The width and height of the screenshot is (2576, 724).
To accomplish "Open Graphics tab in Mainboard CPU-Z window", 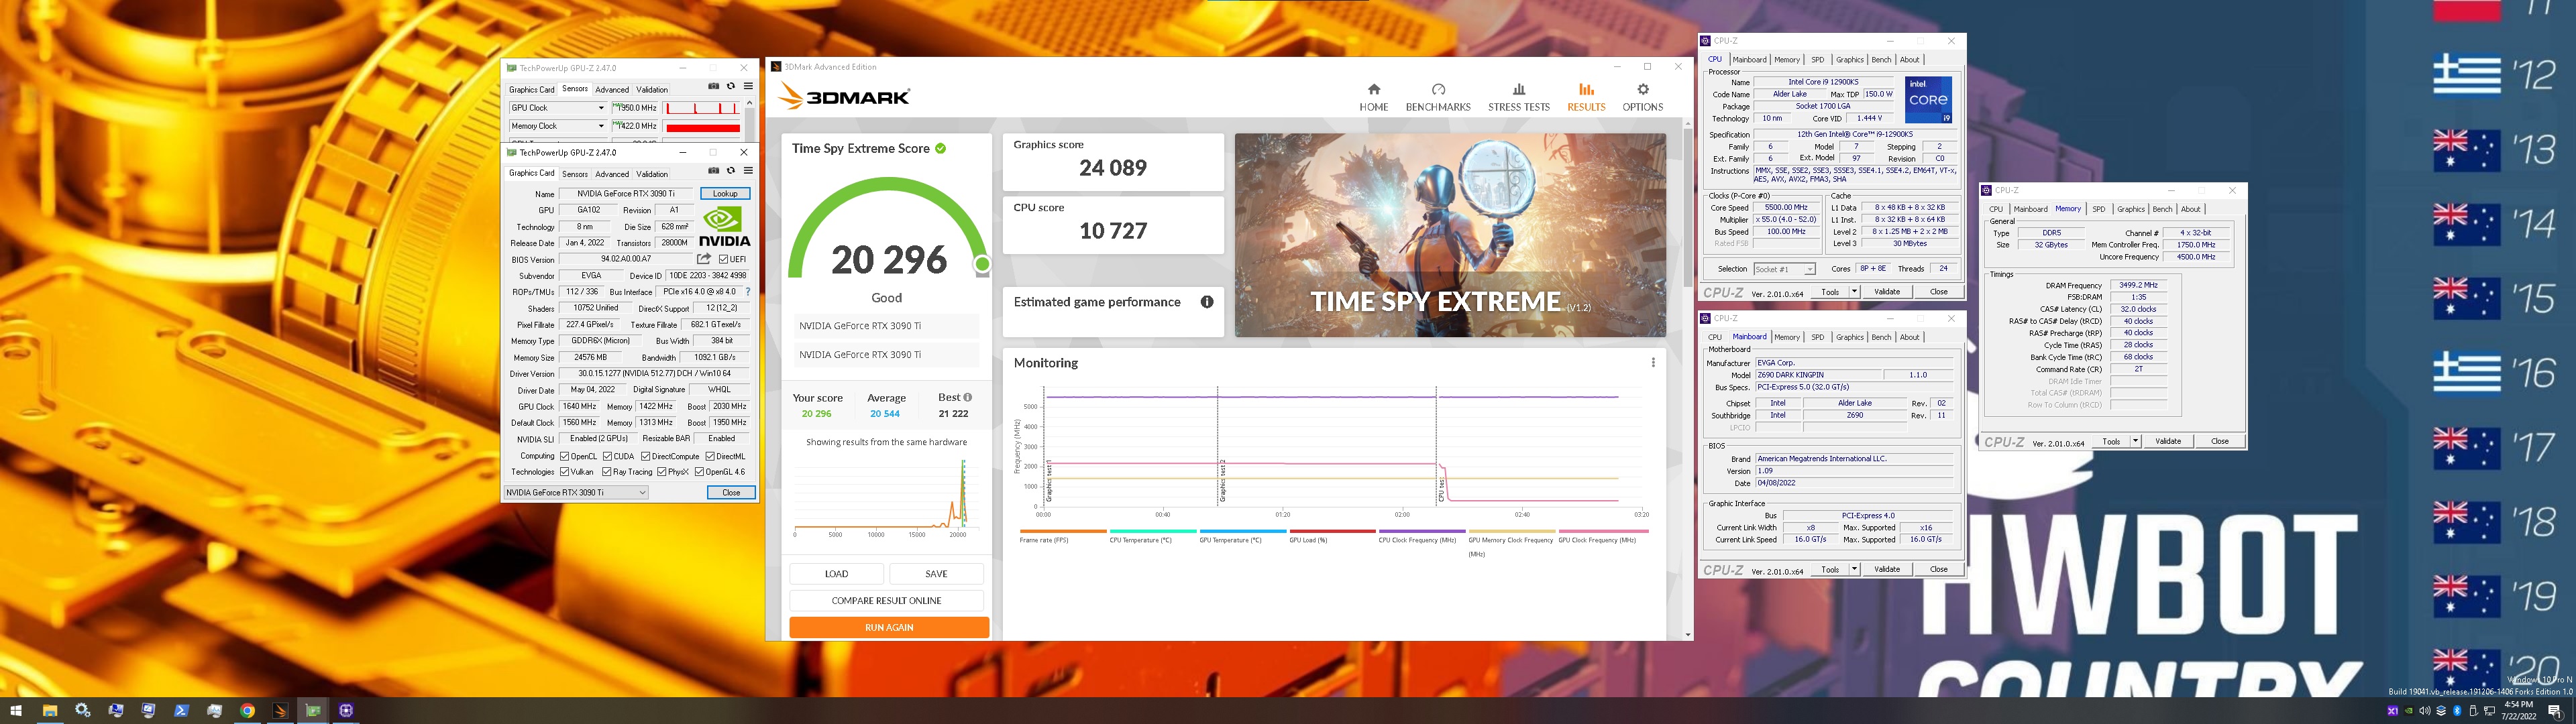I will [x=1850, y=337].
